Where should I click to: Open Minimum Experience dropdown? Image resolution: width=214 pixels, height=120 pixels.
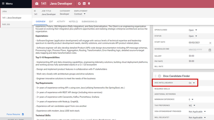(x=191, y=99)
